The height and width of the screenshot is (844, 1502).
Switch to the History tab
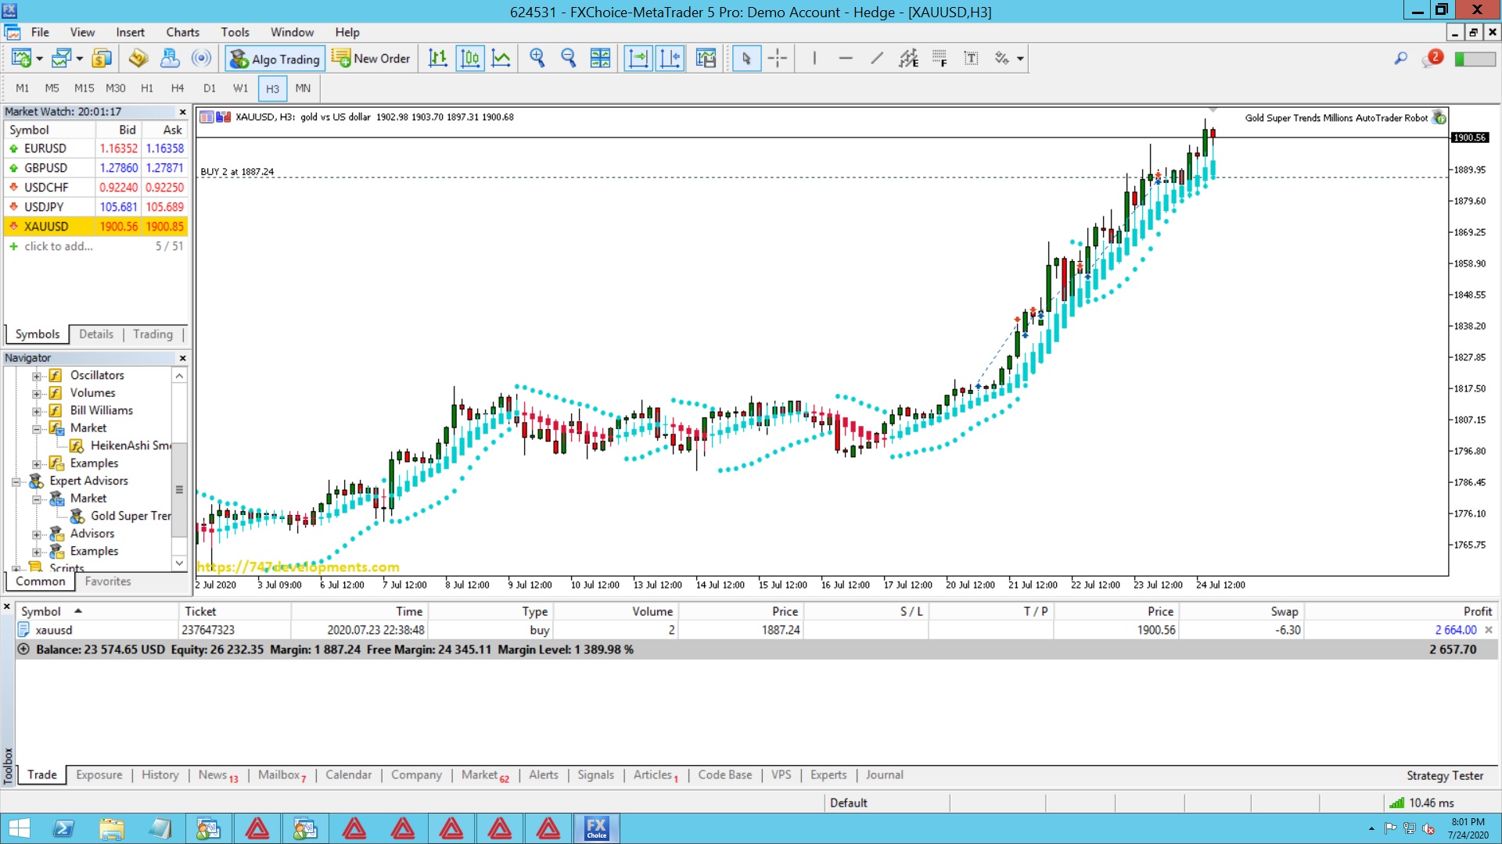[160, 774]
